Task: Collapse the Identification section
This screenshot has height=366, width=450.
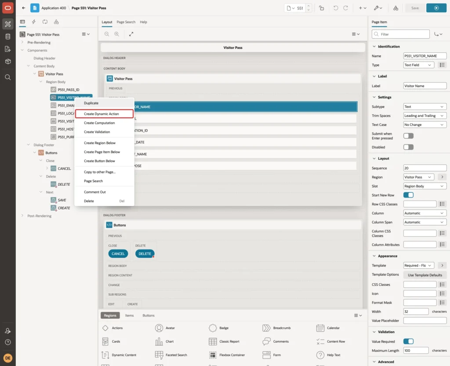Action: click(374, 47)
